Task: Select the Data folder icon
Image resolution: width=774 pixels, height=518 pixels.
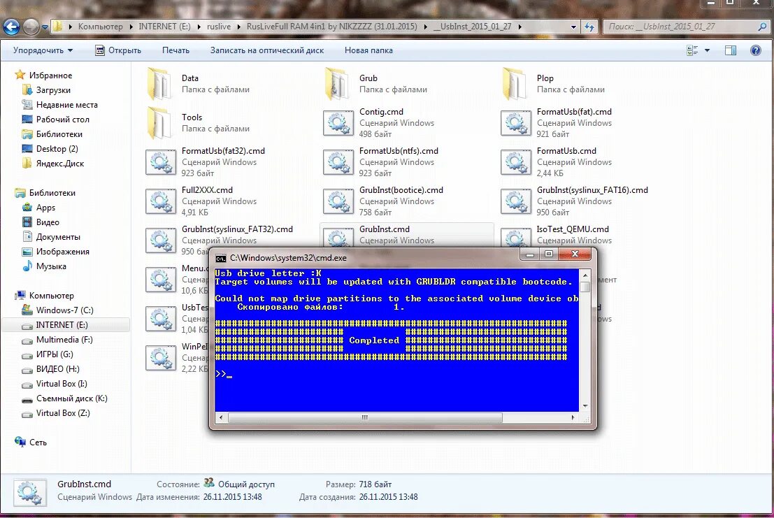Action: pos(160,84)
